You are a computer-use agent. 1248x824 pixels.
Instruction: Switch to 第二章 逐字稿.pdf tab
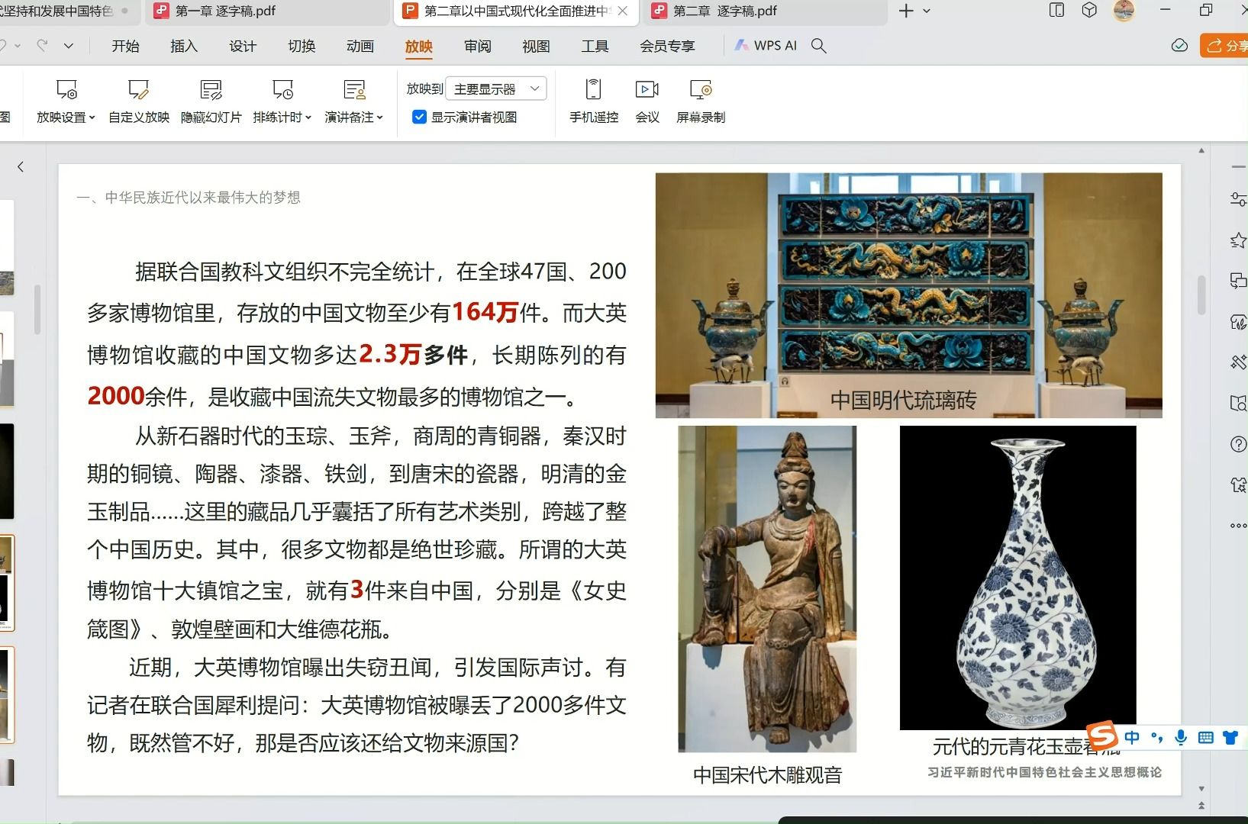point(765,11)
